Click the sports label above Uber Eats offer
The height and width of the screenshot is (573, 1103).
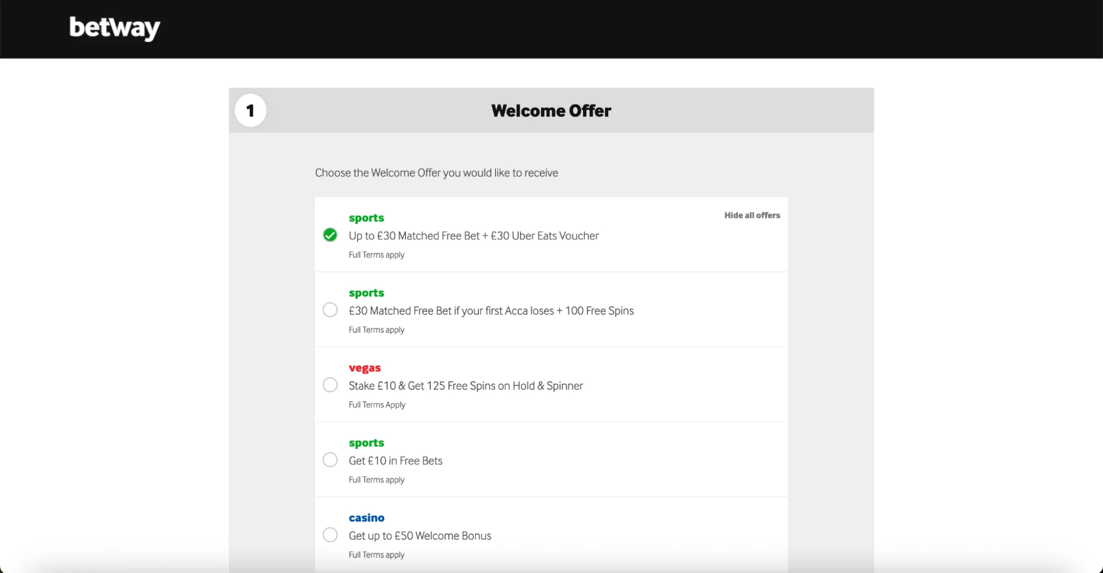(366, 218)
